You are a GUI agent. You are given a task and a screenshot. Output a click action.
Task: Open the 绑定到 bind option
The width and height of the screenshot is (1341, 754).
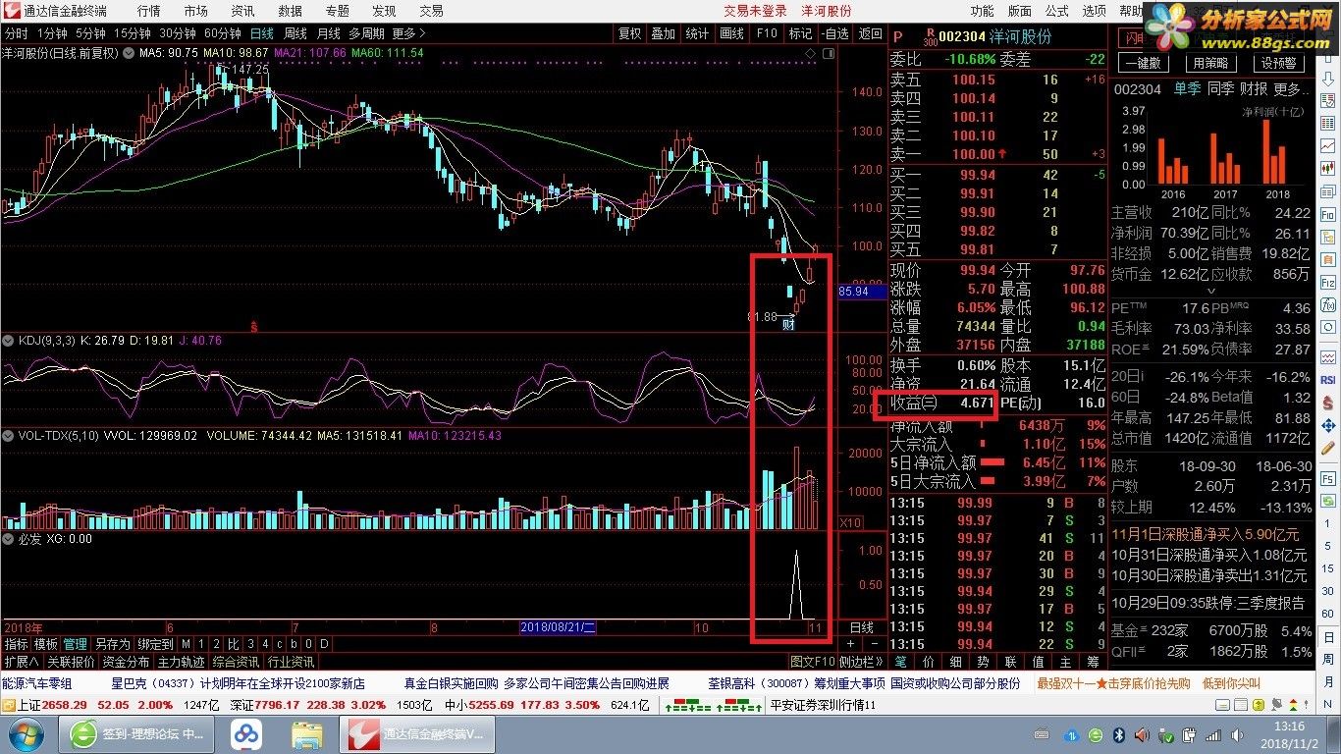click(154, 644)
